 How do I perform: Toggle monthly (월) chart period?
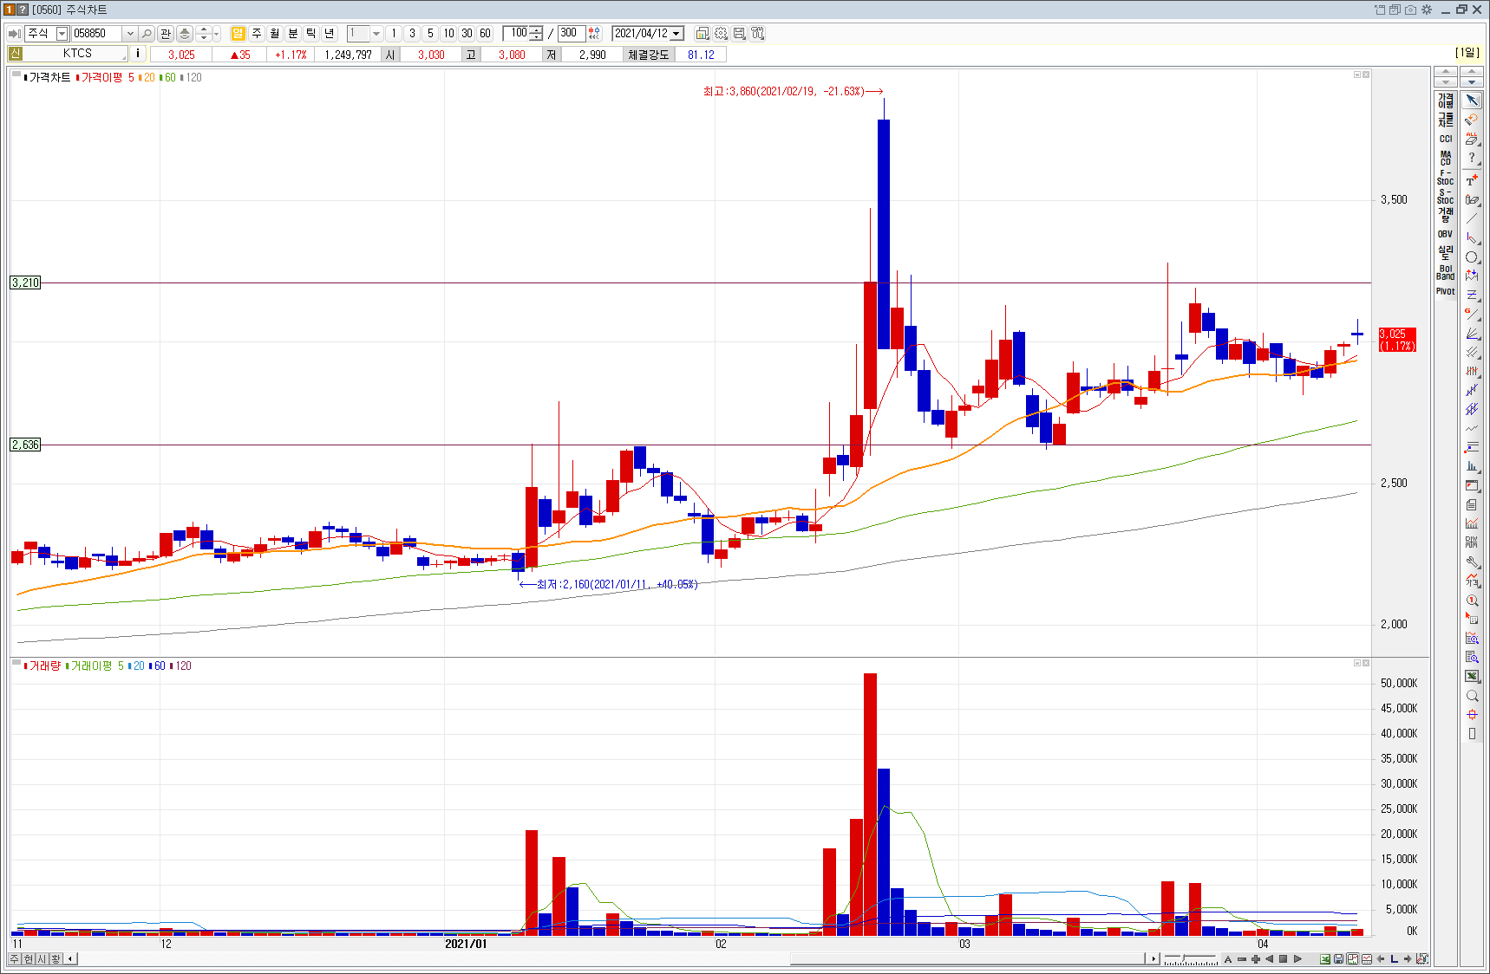[x=275, y=33]
